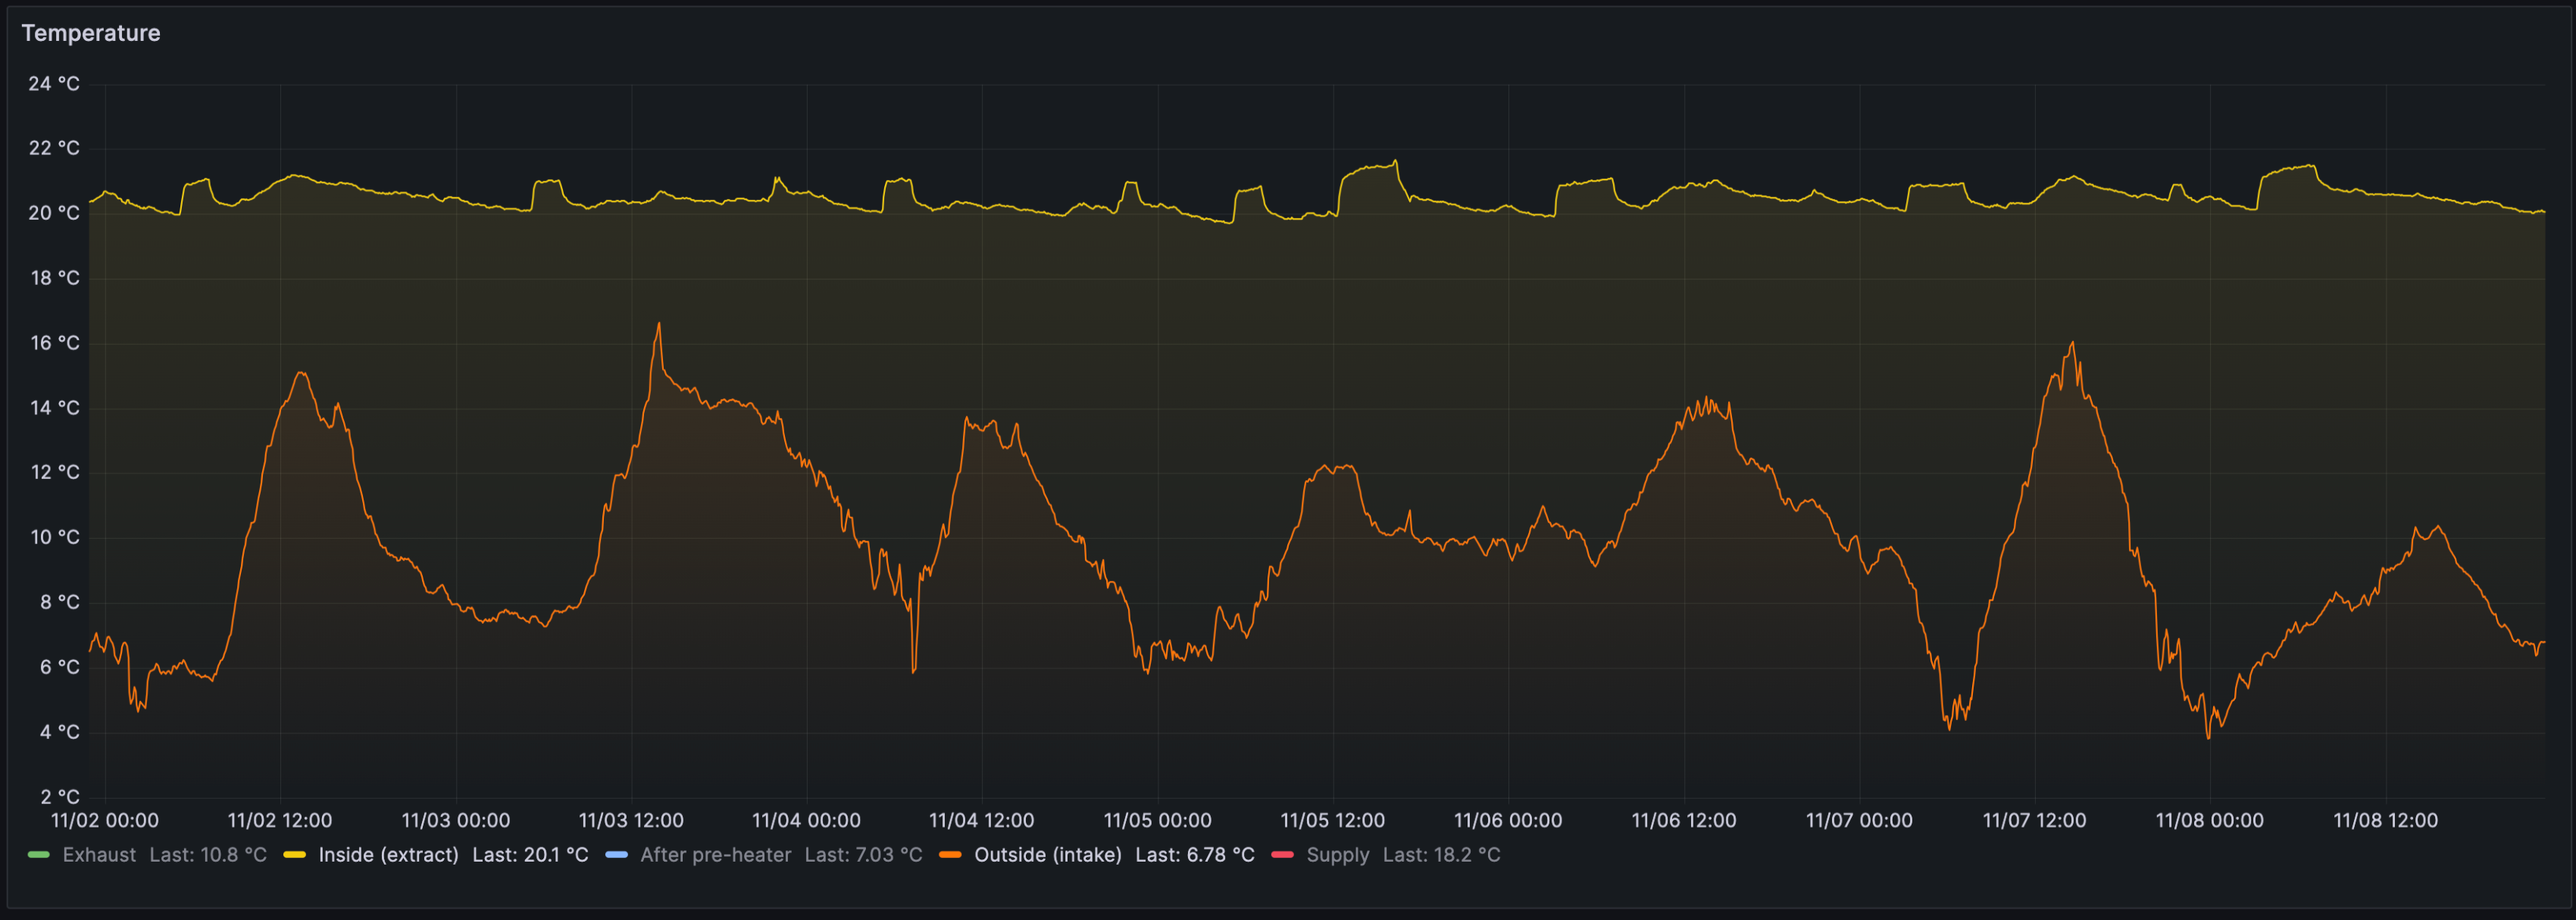Click the 16 °C y-axis label

click(55, 343)
